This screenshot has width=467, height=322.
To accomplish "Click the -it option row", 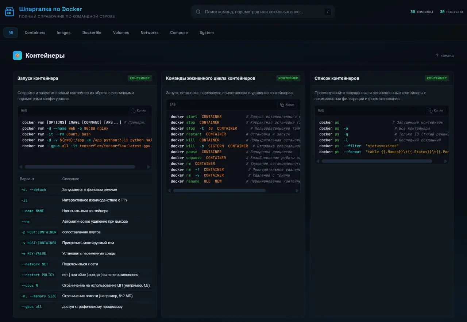I will click(x=85, y=200).
